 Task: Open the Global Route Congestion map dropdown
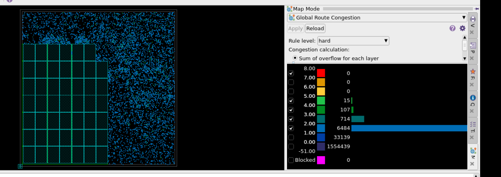377,18
